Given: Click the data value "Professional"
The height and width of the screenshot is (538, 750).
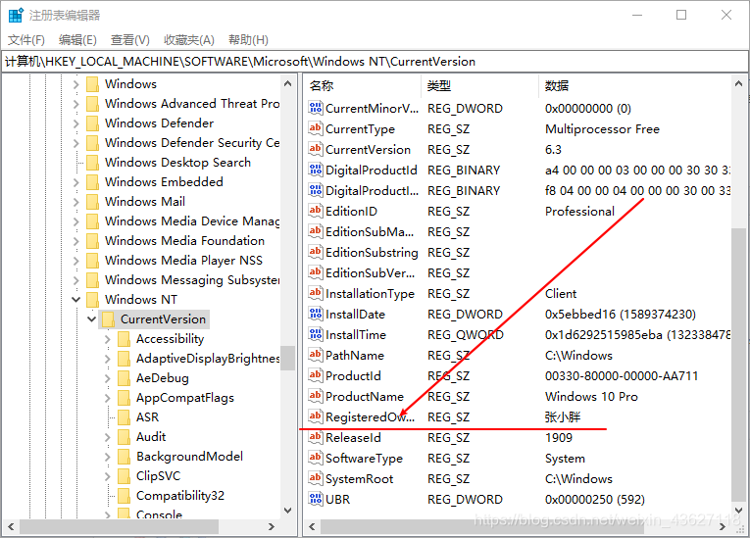Looking at the screenshot, I should click(x=579, y=212).
